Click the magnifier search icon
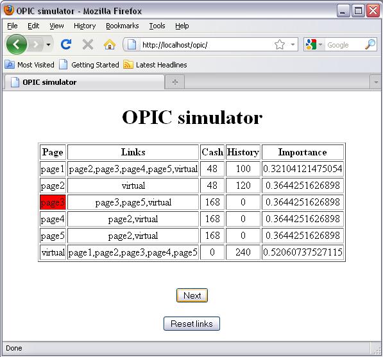 click(x=370, y=44)
